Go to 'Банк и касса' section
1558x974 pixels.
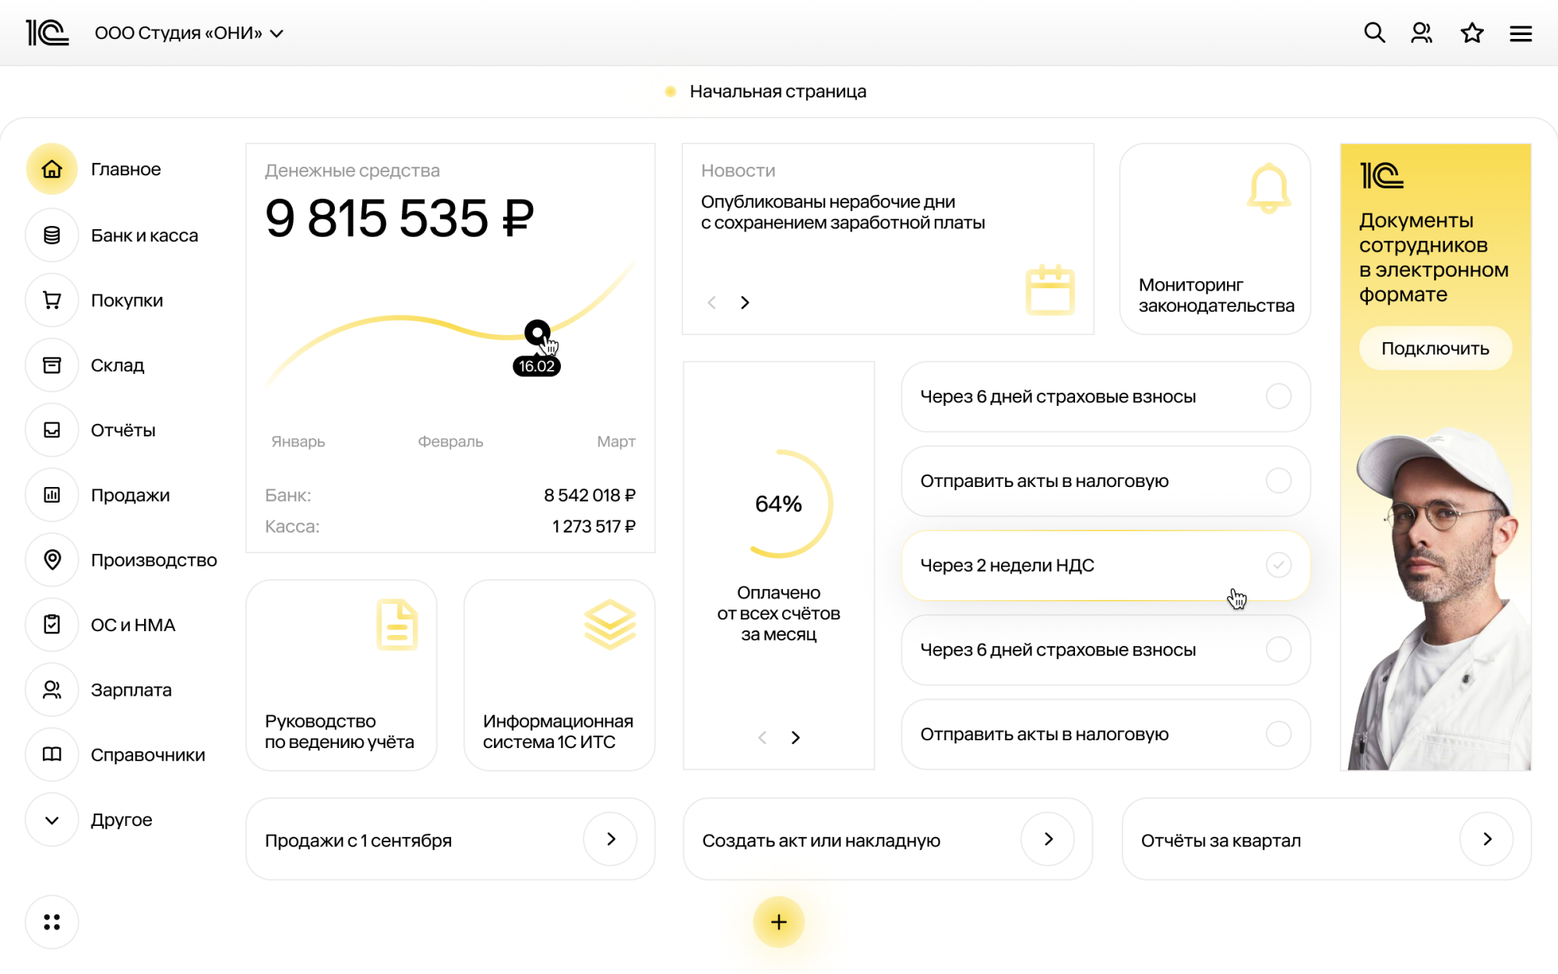click(144, 235)
